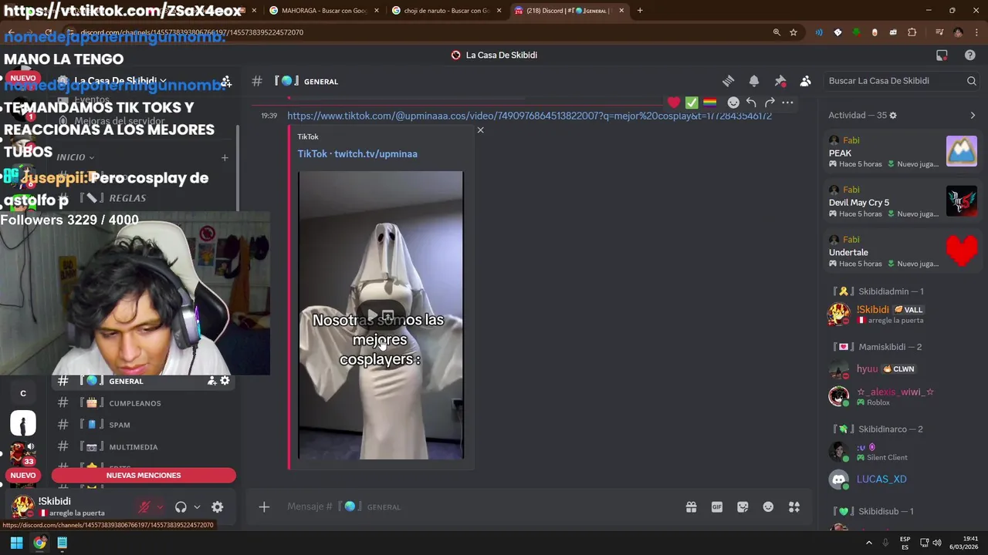The image size is (988, 555).
Task: Open the sticker picker
Action: (743, 506)
